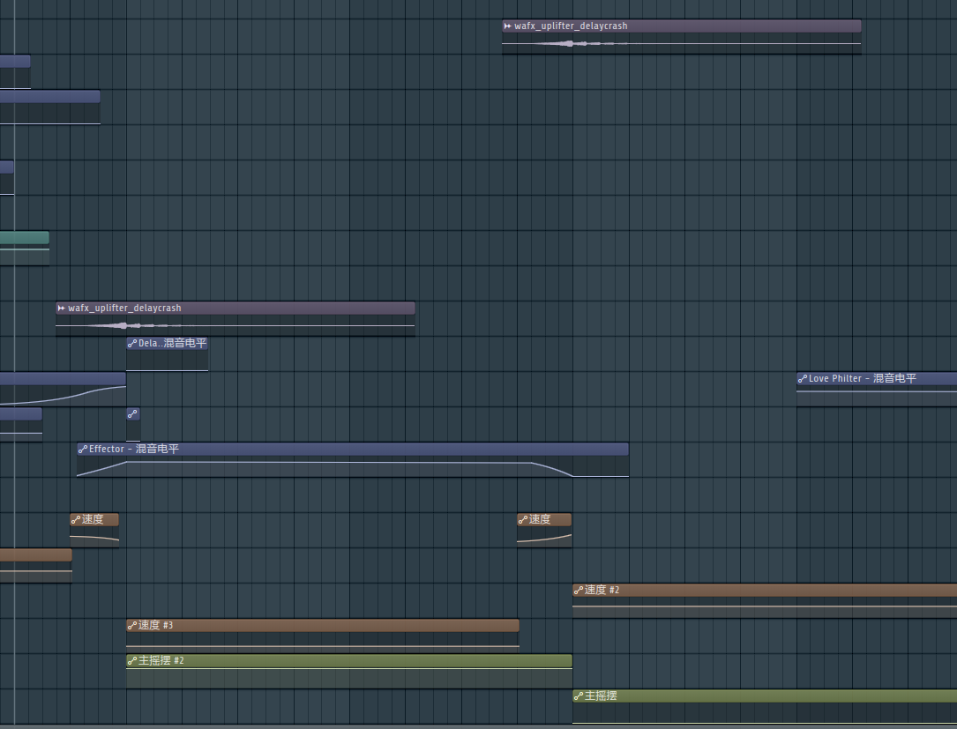
Task: Click the 速度 #3 clip title bar
Action: tap(323, 625)
